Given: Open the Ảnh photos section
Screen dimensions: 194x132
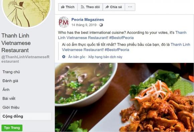Looking at the screenshot, I should 6,89.
